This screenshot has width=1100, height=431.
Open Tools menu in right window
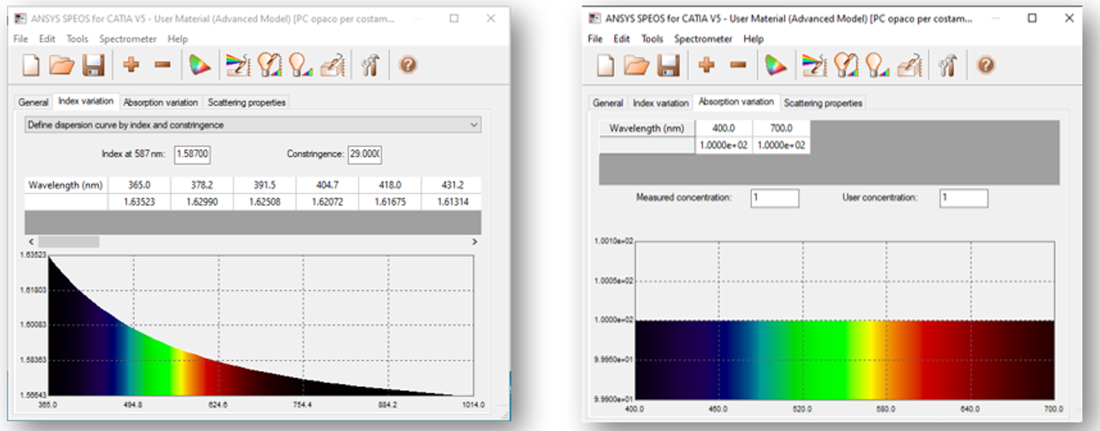click(x=652, y=38)
